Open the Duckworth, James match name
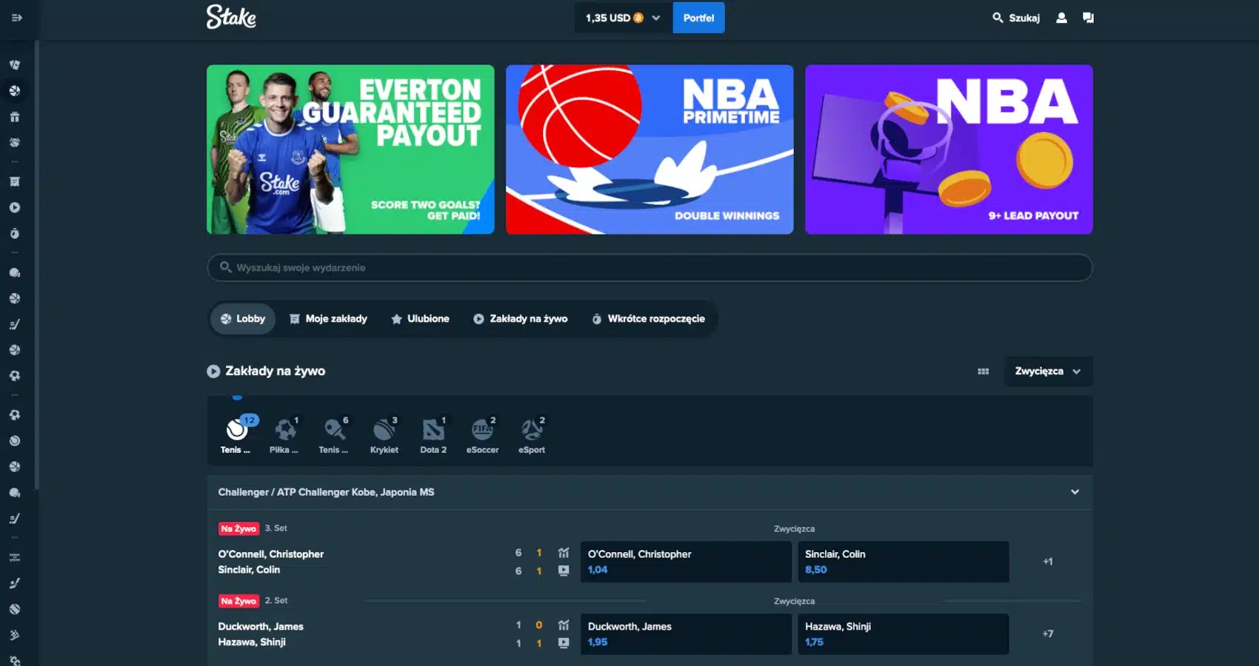Screen dimensions: 1259x666 (261, 627)
